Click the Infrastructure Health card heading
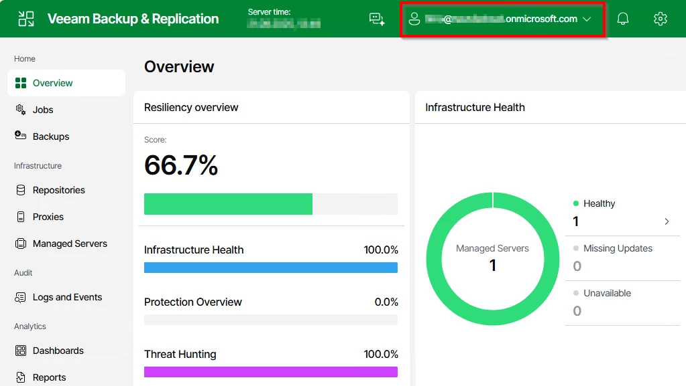 (x=475, y=108)
